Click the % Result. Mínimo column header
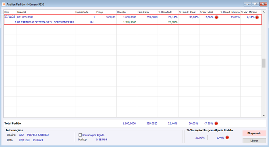The height and width of the screenshot is (147, 269). [x=230, y=12]
